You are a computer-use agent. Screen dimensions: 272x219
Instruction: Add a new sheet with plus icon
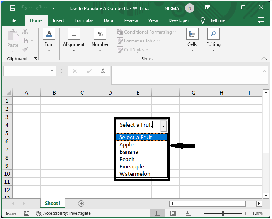(81, 204)
